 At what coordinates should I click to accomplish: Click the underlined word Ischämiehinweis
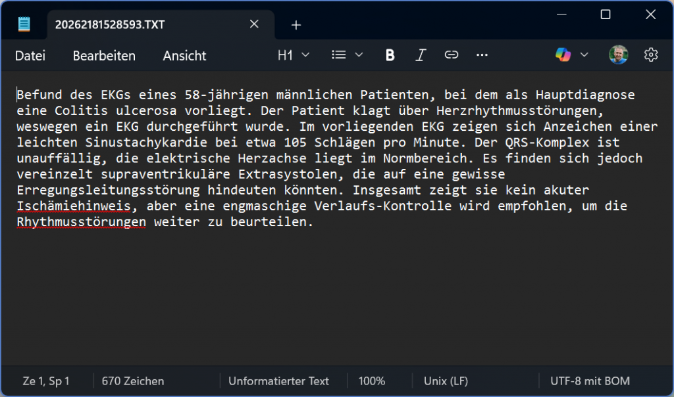tap(74, 206)
